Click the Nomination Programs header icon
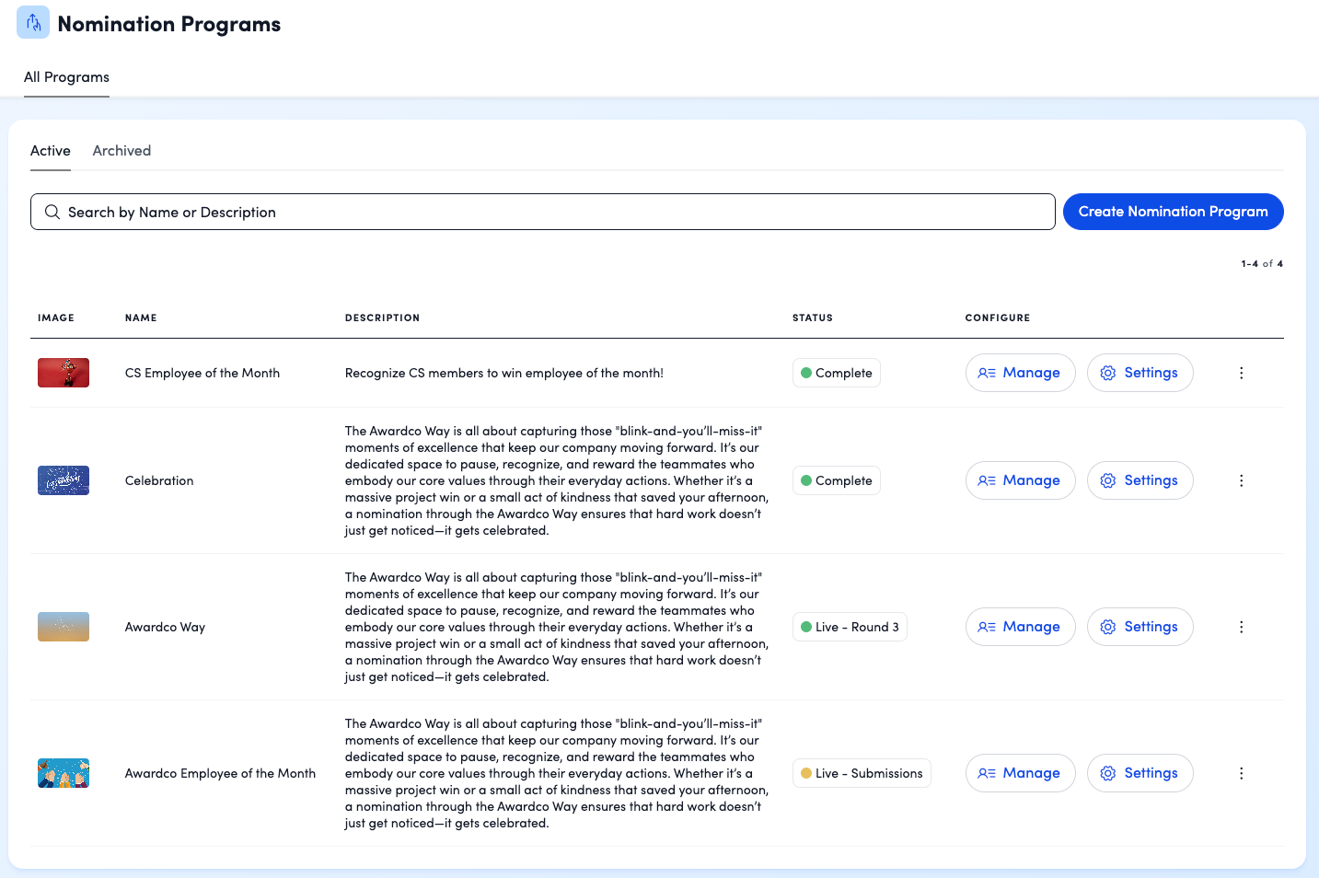Image resolution: width=1319 pixels, height=878 pixels. 33,22
